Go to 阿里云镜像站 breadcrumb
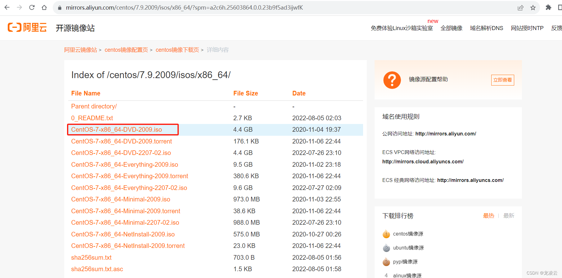562x278 pixels. click(x=81, y=50)
